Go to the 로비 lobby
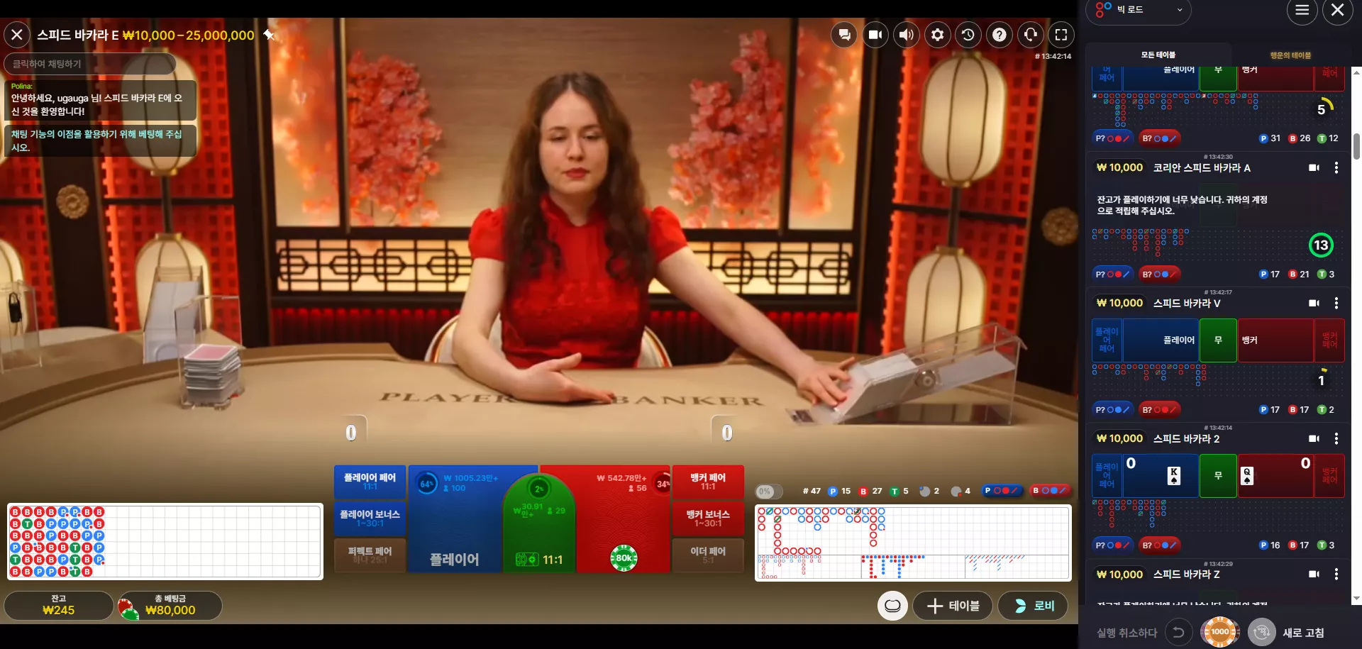 coord(1033,606)
